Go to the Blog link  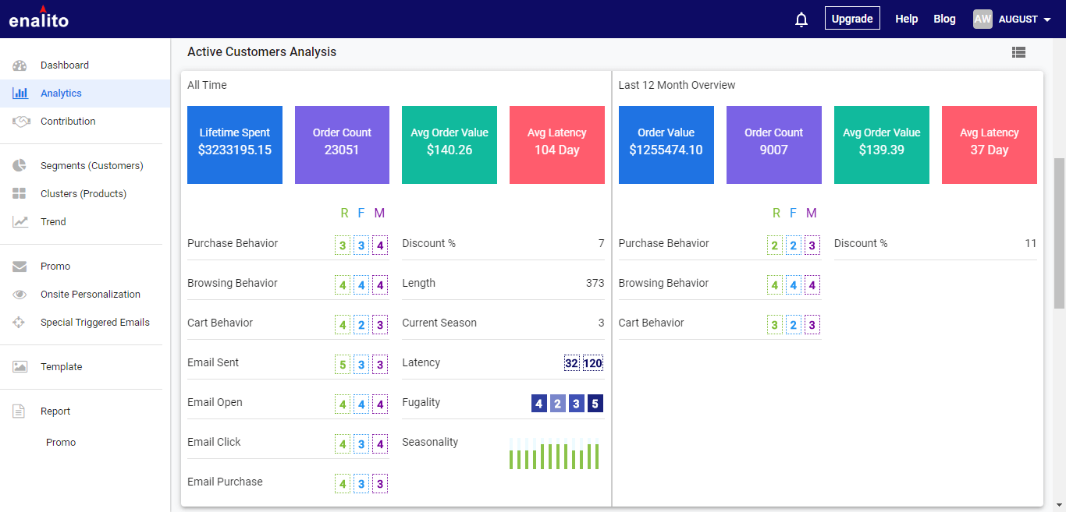[x=944, y=19]
